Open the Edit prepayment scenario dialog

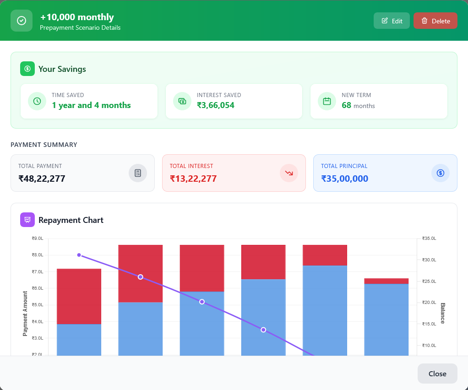392,20
